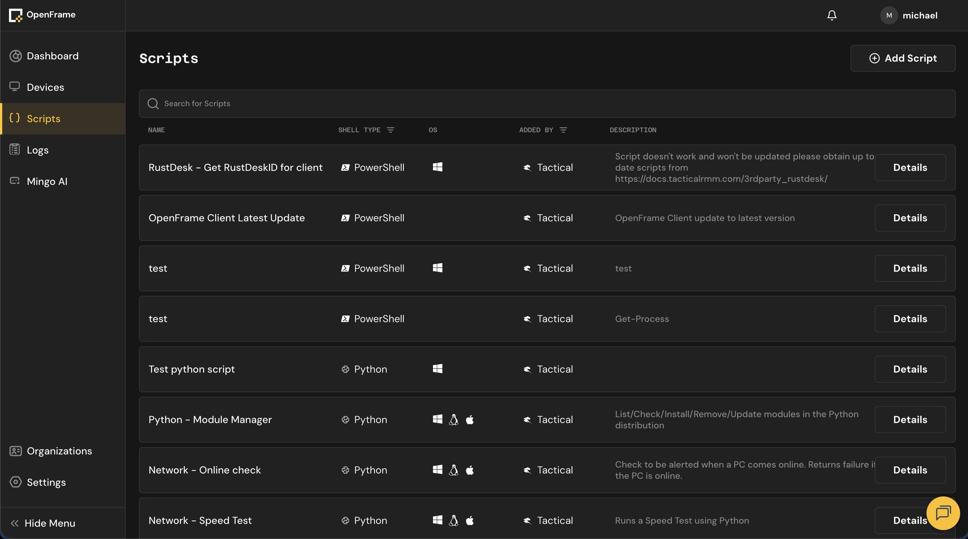Open the chat support bubble
The image size is (968, 539).
943,513
